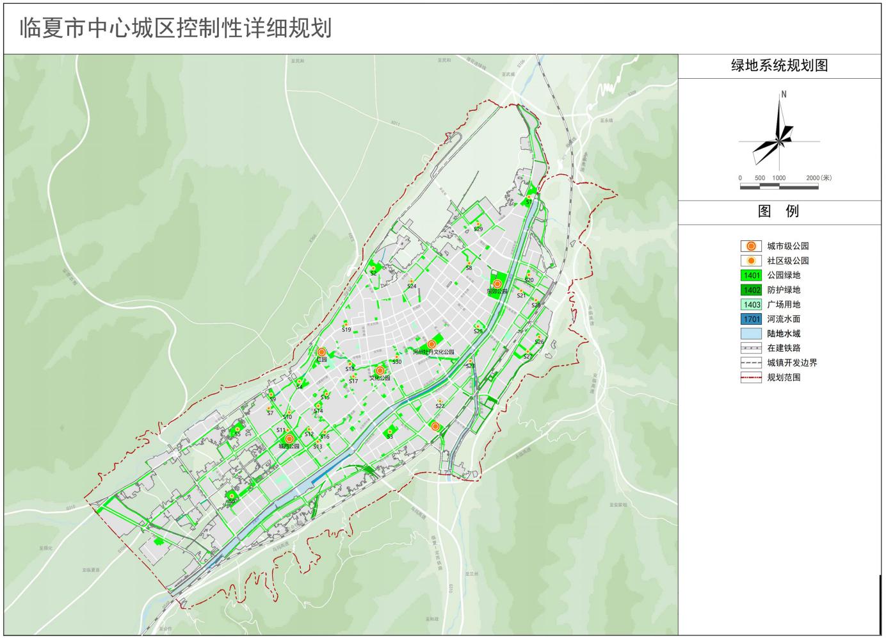Click the 城西公园 city park marker
886x638 pixels.
(289, 439)
